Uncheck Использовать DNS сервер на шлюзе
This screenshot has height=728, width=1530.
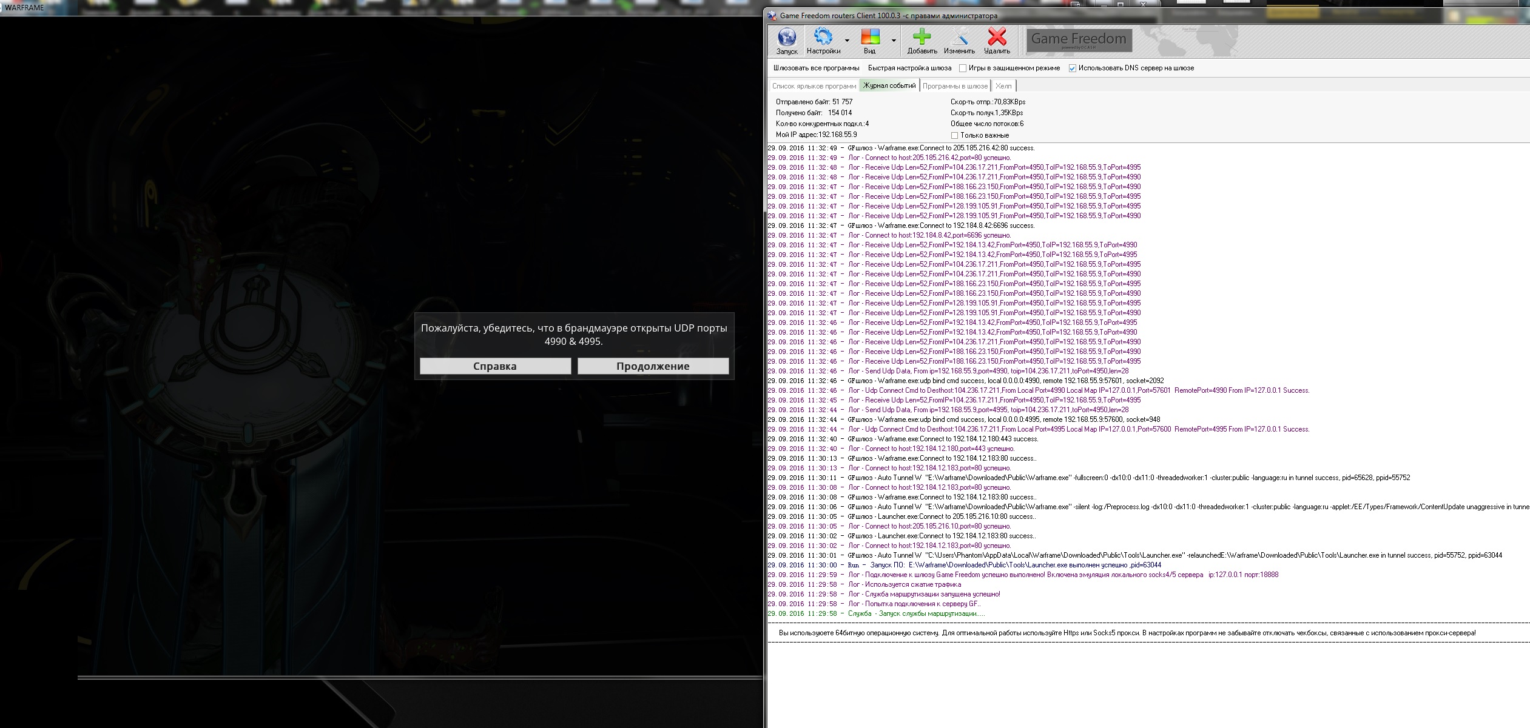(x=1073, y=68)
